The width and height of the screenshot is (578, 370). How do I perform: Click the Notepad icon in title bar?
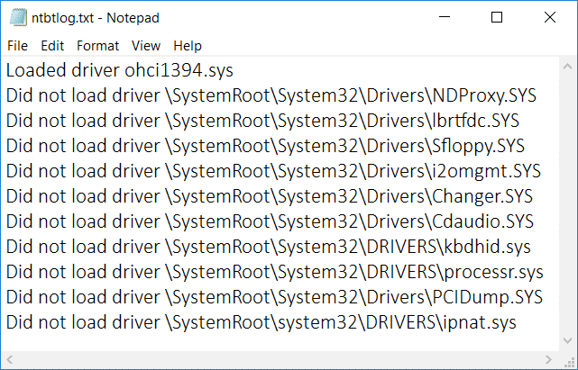(x=18, y=17)
